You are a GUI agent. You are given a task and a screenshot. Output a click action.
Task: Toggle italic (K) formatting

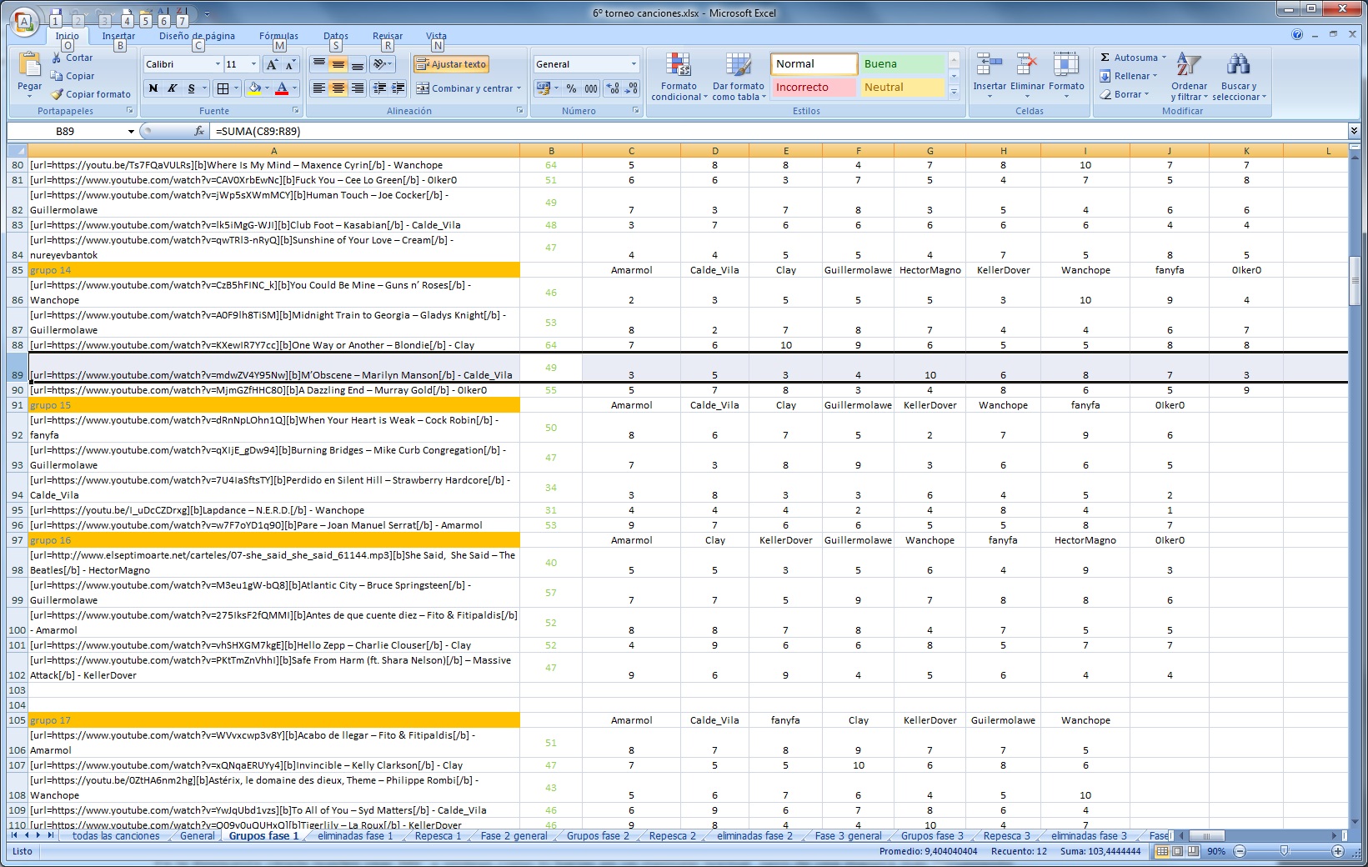tap(172, 88)
